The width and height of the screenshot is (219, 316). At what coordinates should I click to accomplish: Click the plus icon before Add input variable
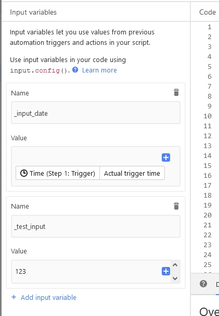pyautogui.click(x=14, y=297)
